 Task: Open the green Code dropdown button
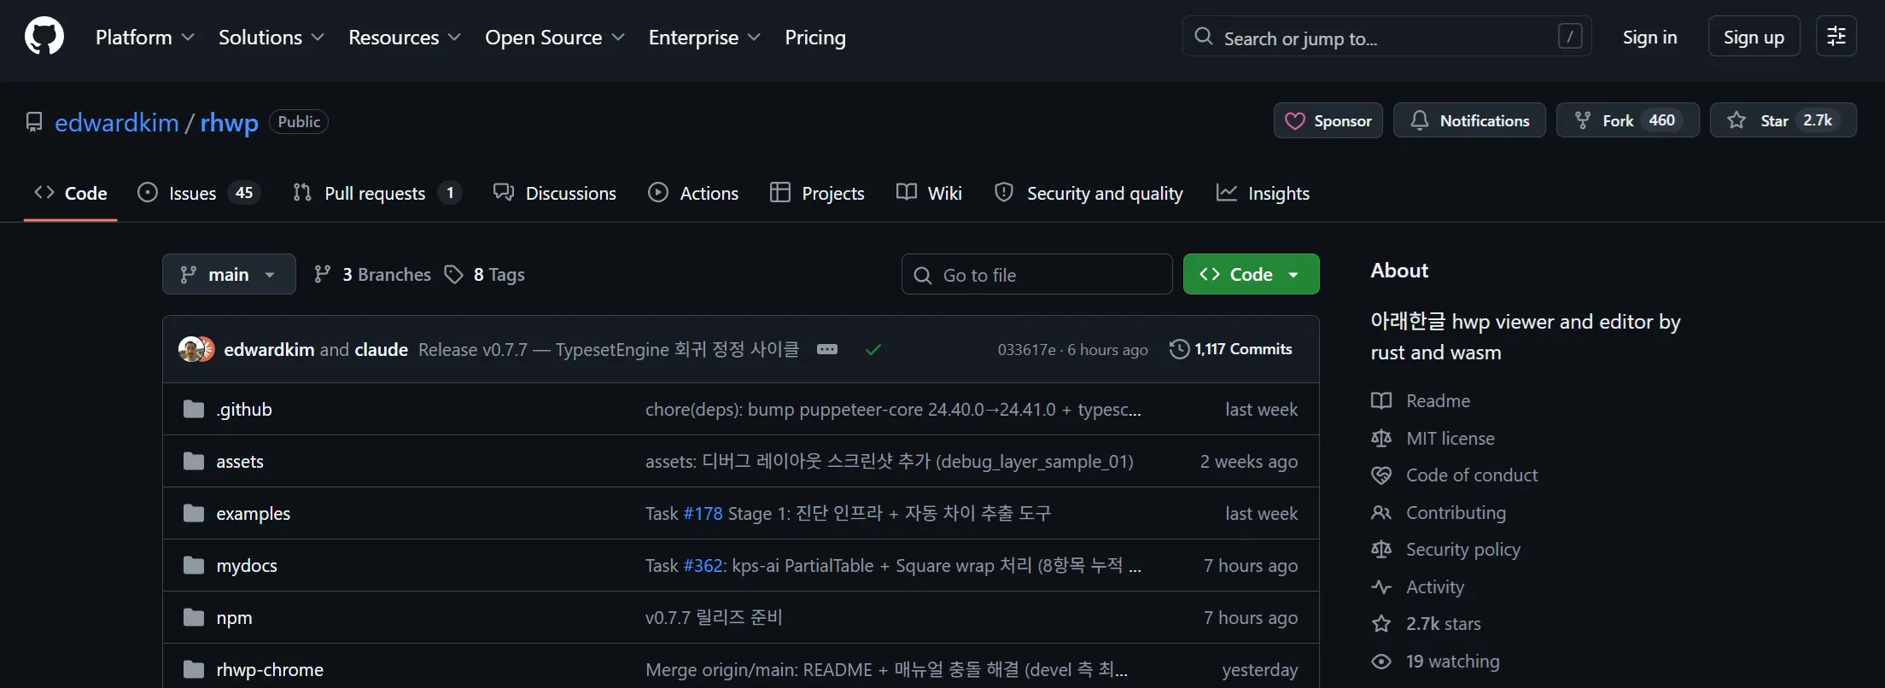(1251, 274)
